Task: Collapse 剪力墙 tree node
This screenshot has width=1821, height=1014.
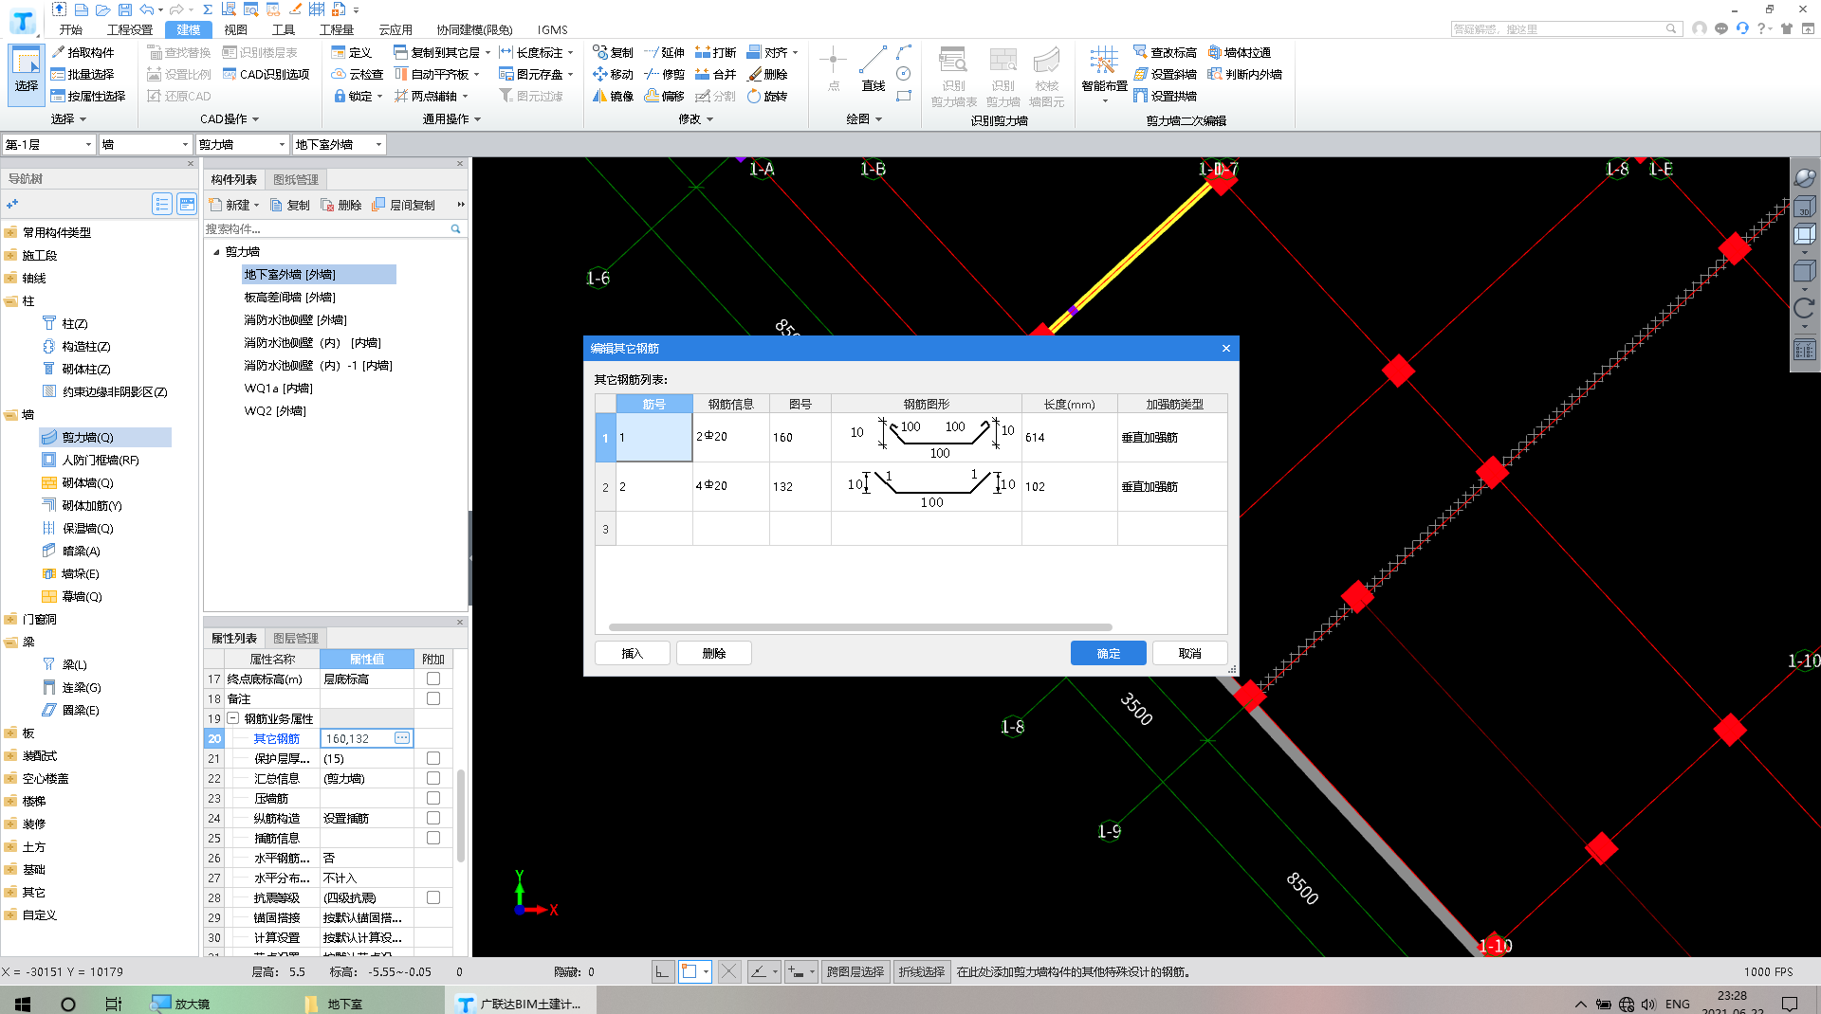Action: point(216,251)
